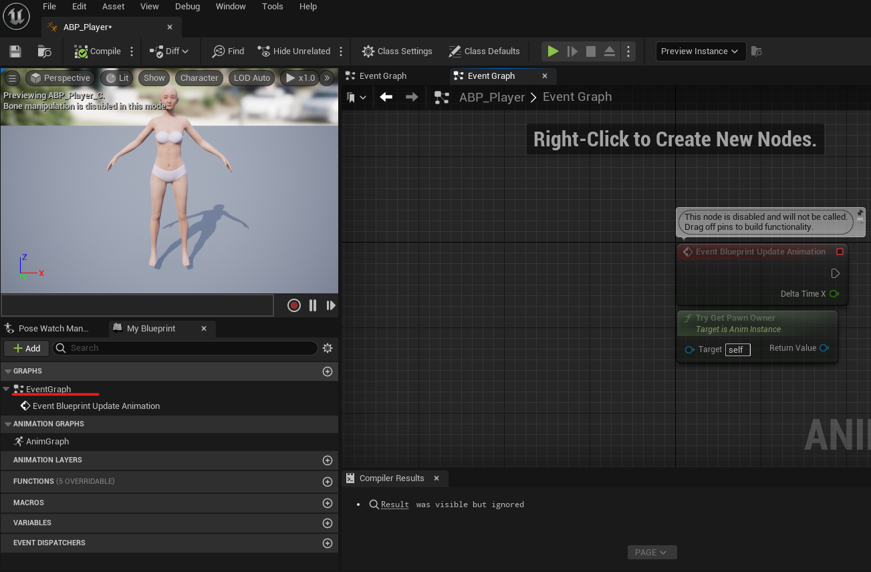
Task: Click the Save icon in the toolbar
Action: pos(15,51)
